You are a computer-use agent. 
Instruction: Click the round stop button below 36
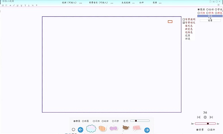coord(205,117)
